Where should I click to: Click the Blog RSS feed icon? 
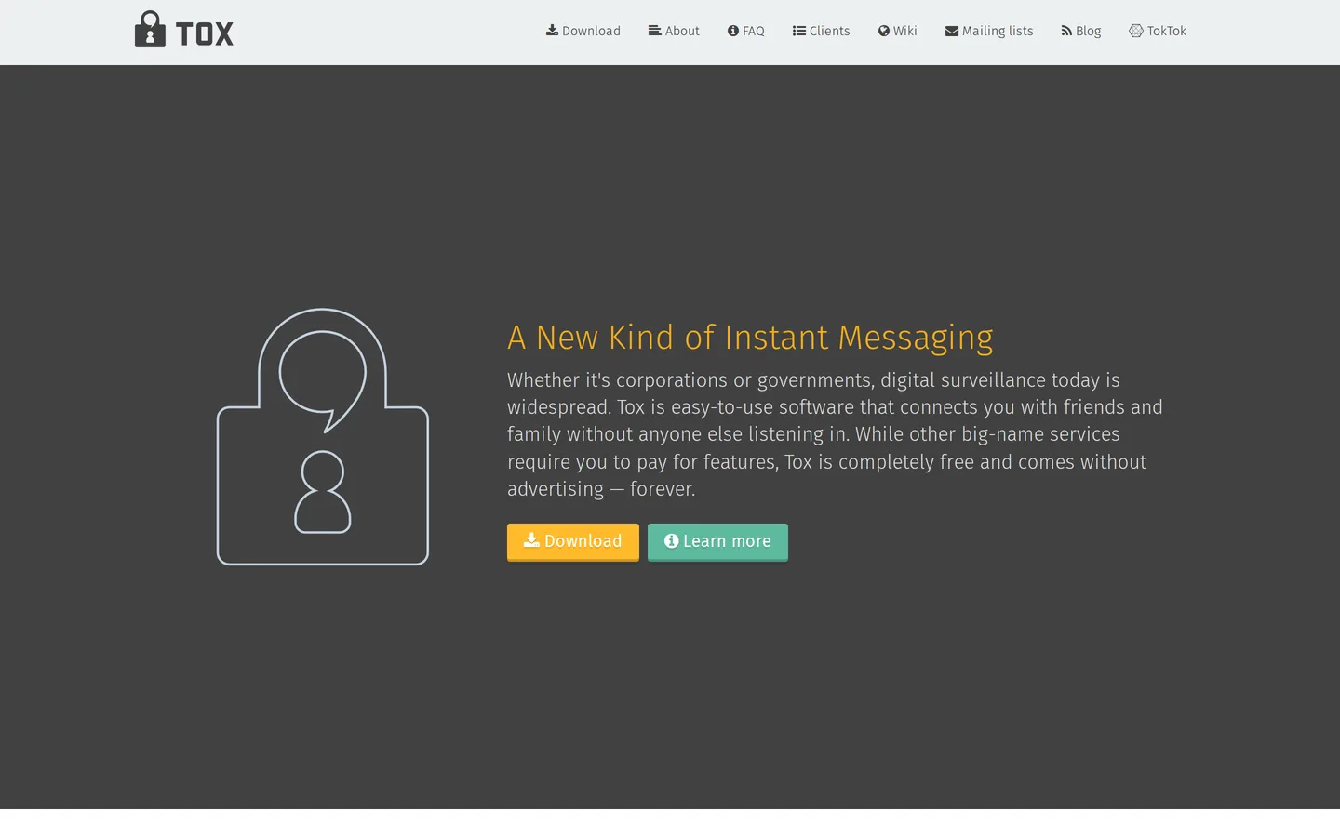[1066, 31]
